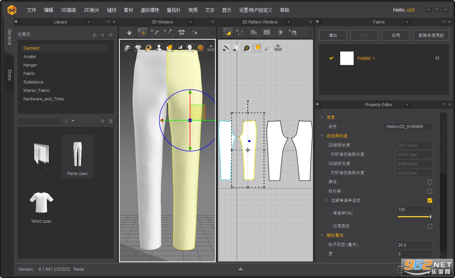Select the Edit Curve Point tool
The image size is (455, 278).
(x=240, y=33)
